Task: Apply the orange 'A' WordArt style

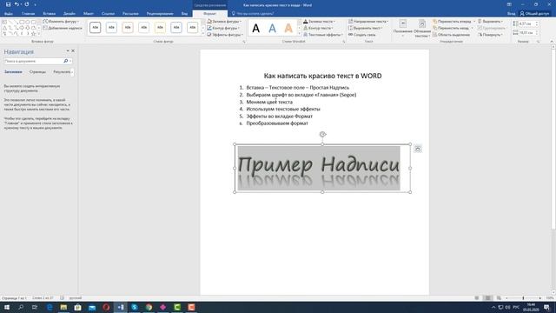Action: click(x=288, y=28)
